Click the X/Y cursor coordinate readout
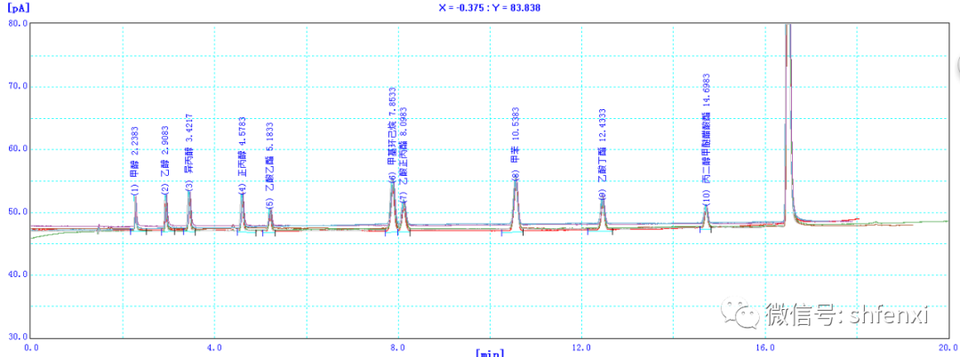 pos(489,7)
